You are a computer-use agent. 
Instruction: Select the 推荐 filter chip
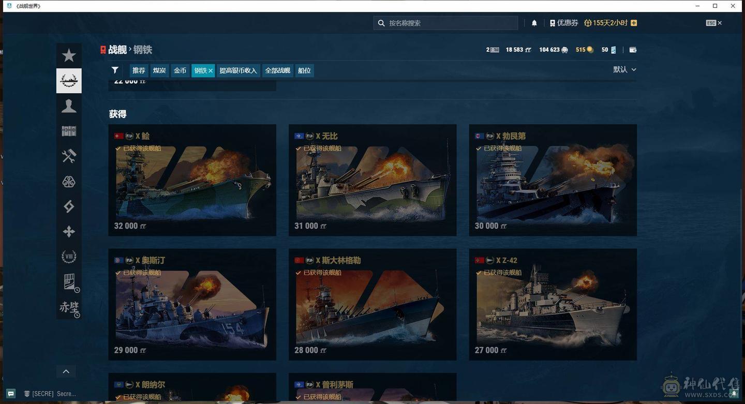coord(139,70)
